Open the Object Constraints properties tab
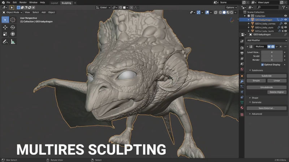 pyautogui.click(x=242, y=97)
